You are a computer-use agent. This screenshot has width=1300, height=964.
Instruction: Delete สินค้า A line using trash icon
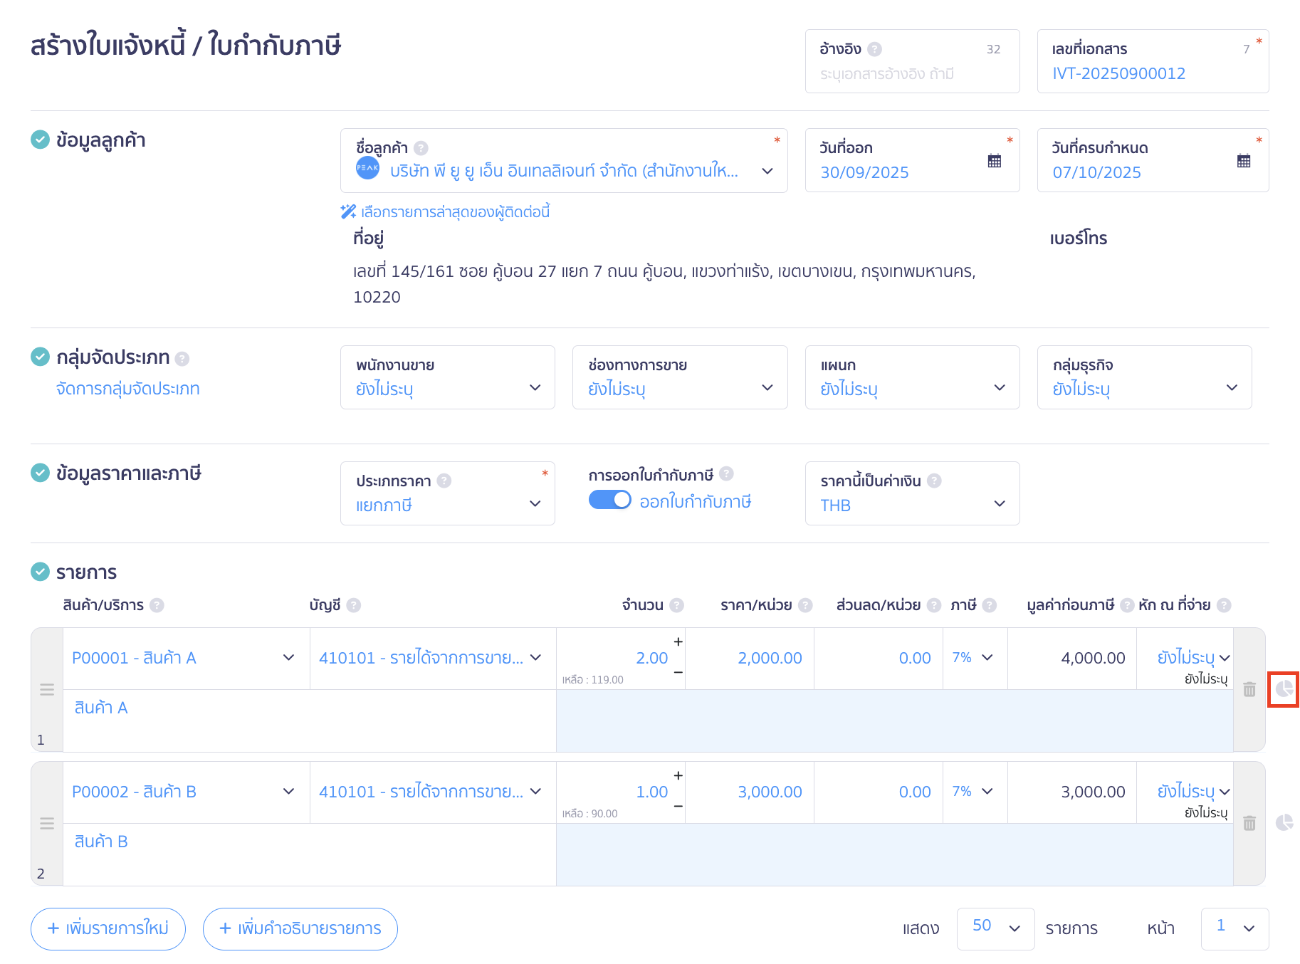pos(1249,690)
